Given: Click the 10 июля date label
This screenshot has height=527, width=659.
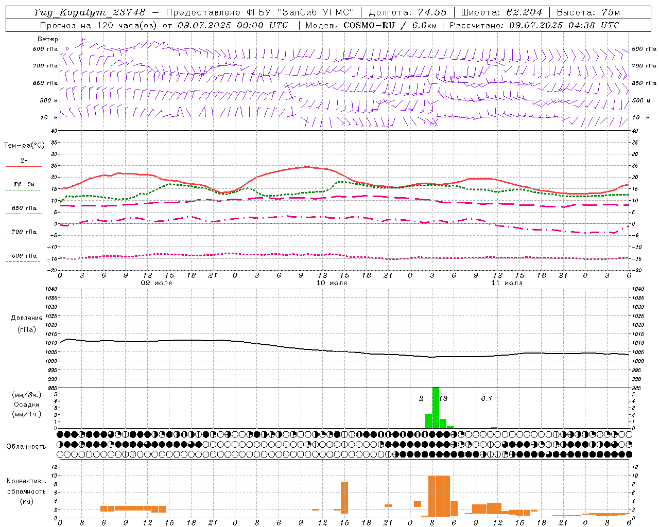Looking at the screenshot, I should pyautogui.click(x=332, y=283).
